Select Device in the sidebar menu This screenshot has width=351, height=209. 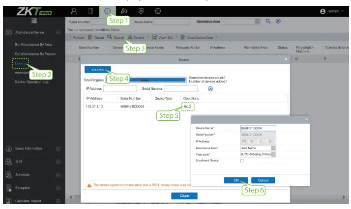click(20, 63)
